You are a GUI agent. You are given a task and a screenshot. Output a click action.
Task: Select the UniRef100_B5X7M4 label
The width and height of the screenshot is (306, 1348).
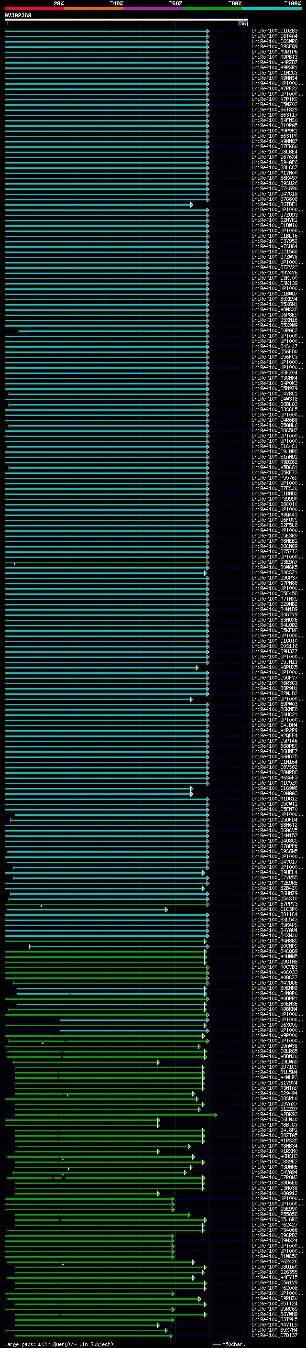274,1330
